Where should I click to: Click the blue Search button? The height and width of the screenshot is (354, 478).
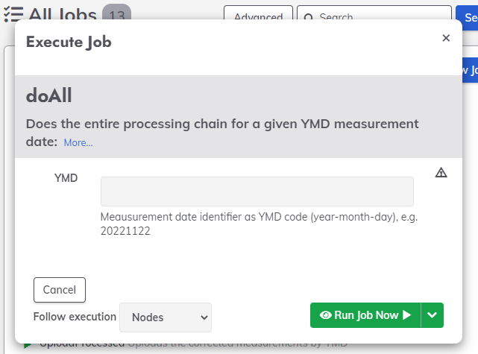(x=467, y=17)
